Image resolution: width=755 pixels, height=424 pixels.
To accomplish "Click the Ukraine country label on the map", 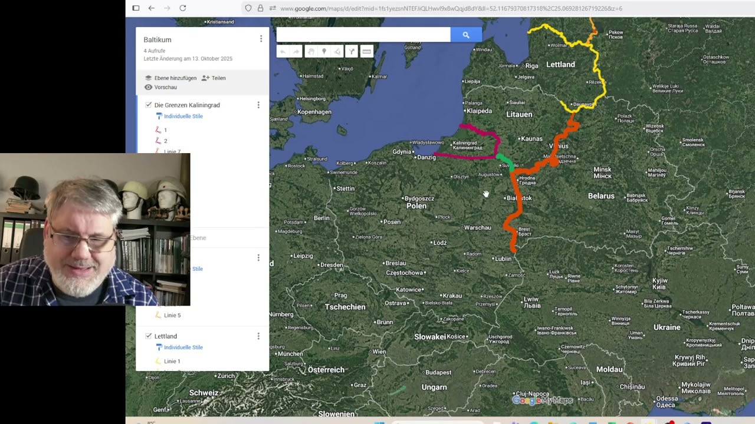I will [x=667, y=327].
